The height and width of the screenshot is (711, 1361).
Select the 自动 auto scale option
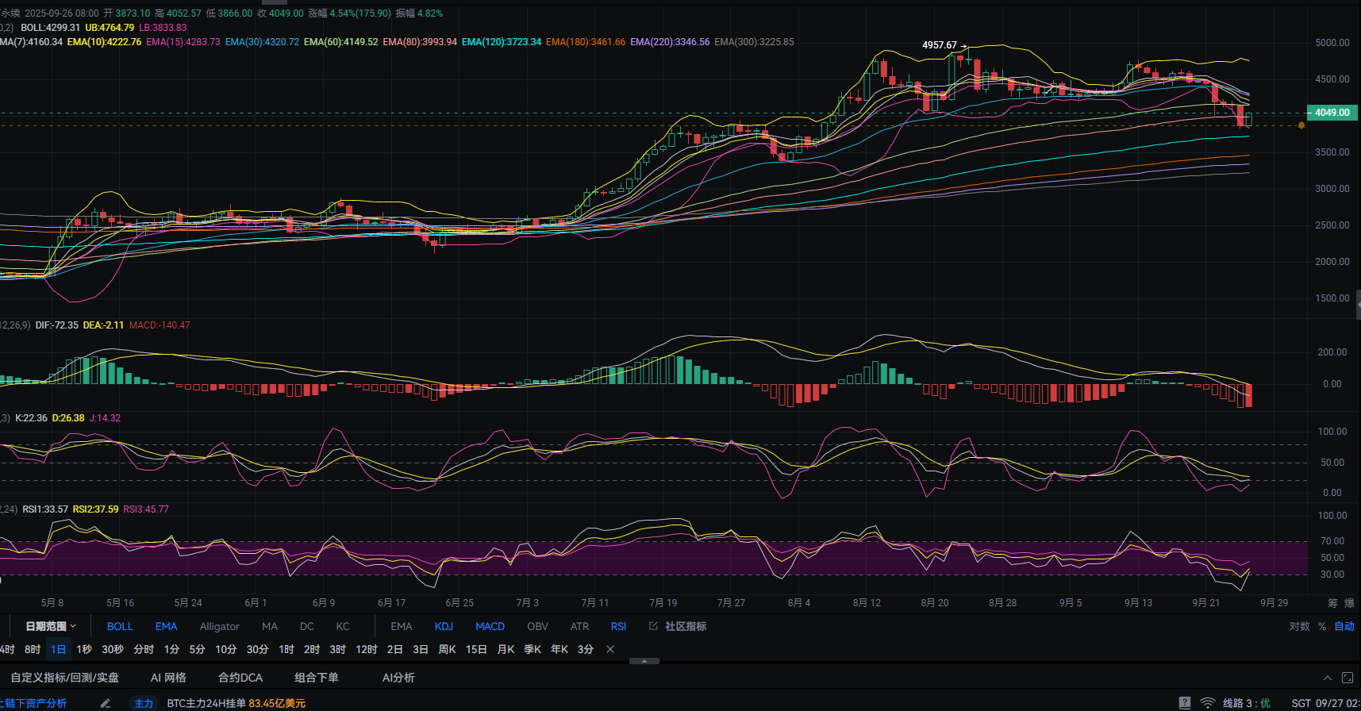(x=1344, y=626)
